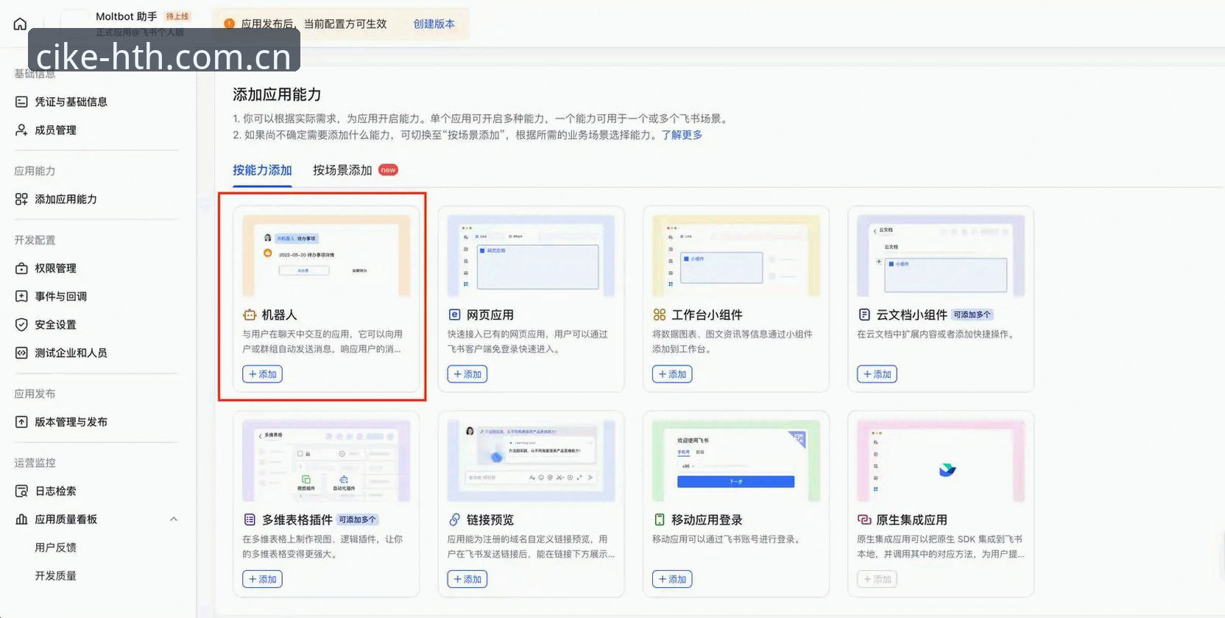1225x618 pixels.
Task: Open 权限管理 in sidebar
Action: [x=55, y=268]
